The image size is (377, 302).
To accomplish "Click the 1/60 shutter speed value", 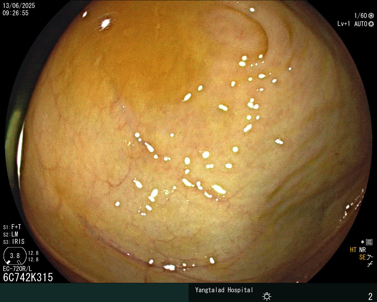I will 361,16.
